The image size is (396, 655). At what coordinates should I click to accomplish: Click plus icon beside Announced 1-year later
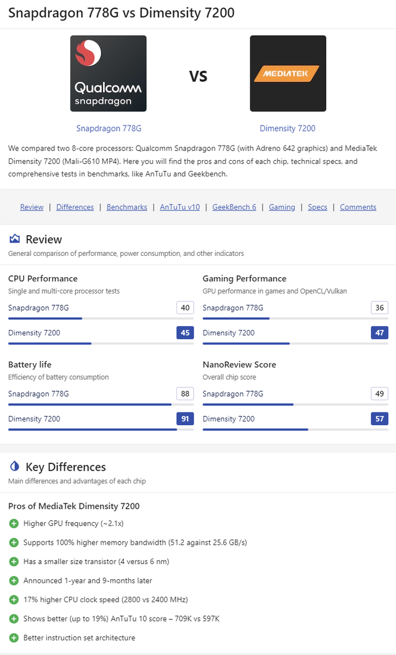coord(14,580)
